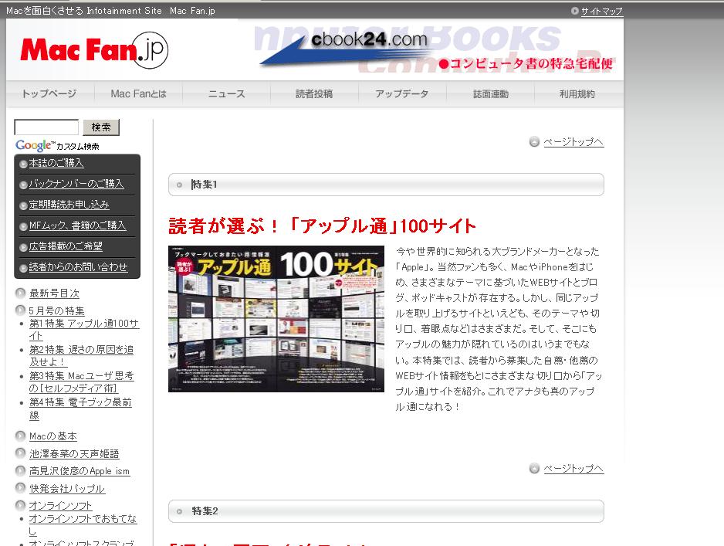Open 第3特集 Macユーザ思考のセルフメディア術 link

pos(81,382)
